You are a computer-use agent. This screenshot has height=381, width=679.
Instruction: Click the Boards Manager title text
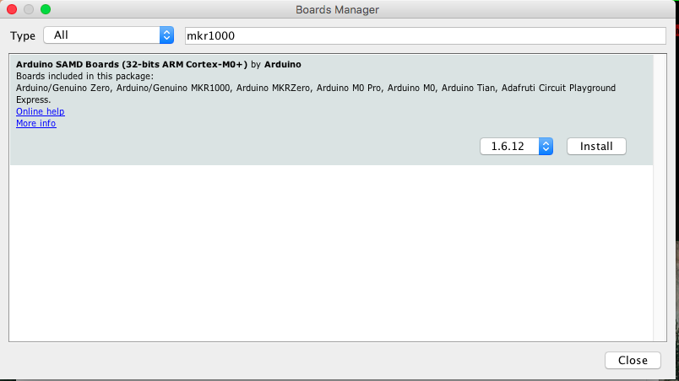(x=337, y=9)
